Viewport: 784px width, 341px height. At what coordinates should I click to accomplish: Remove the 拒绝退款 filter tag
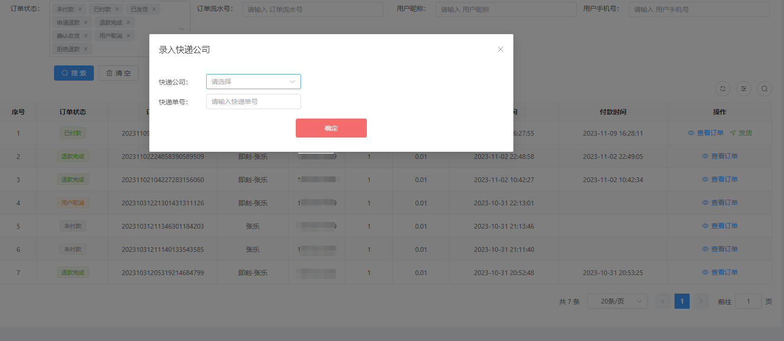click(86, 49)
